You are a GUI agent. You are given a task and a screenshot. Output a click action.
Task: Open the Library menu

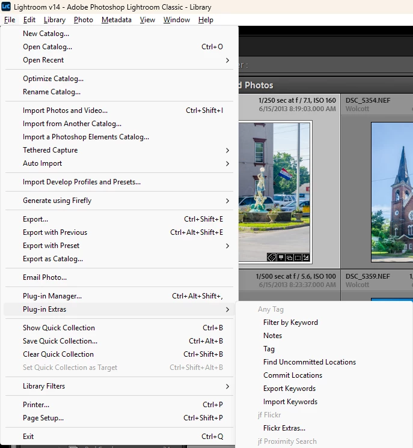point(55,20)
